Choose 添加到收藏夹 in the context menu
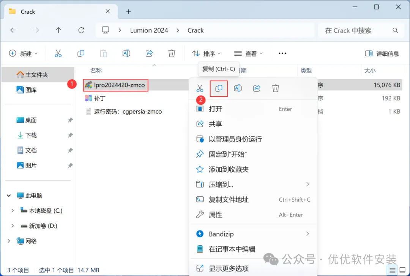 [253, 169]
